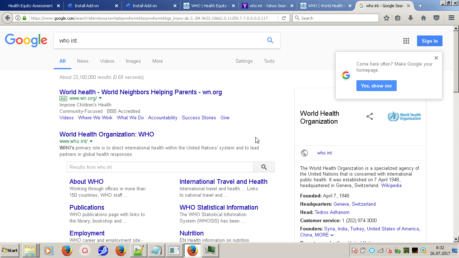Click the Results from who.int search field
This screenshot has width=459, height=258.
160,167
